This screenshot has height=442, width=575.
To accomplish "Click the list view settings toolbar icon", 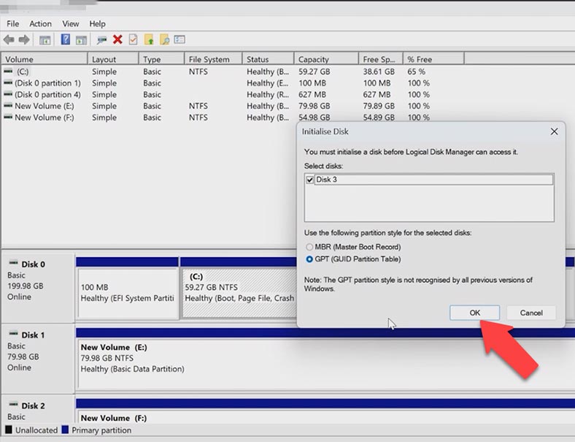I will [x=180, y=39].
